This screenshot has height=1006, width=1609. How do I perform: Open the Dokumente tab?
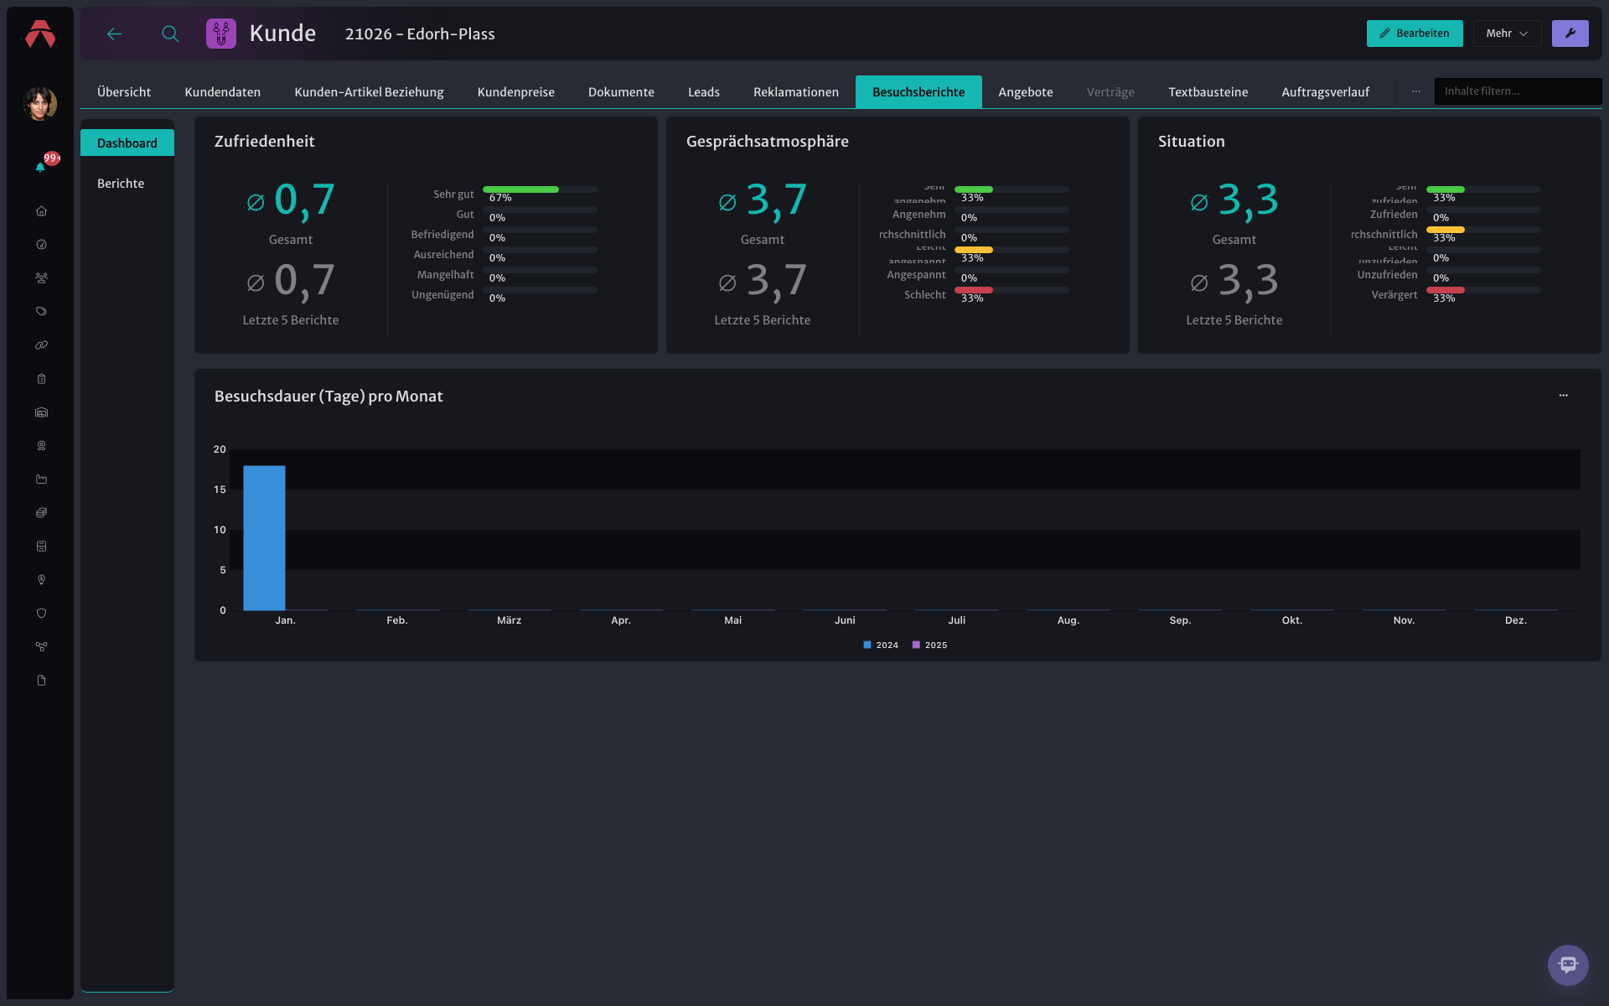point(621,92)
